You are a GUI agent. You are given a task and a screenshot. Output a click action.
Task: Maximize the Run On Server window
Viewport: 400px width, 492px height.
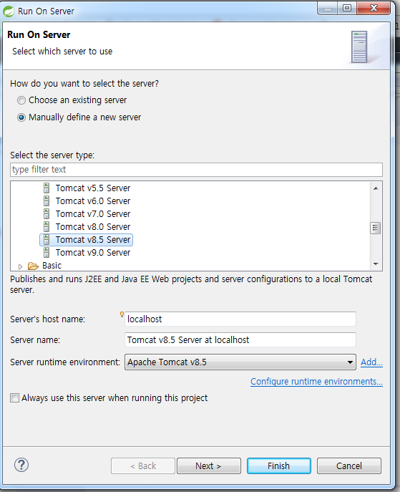point(347,8)
